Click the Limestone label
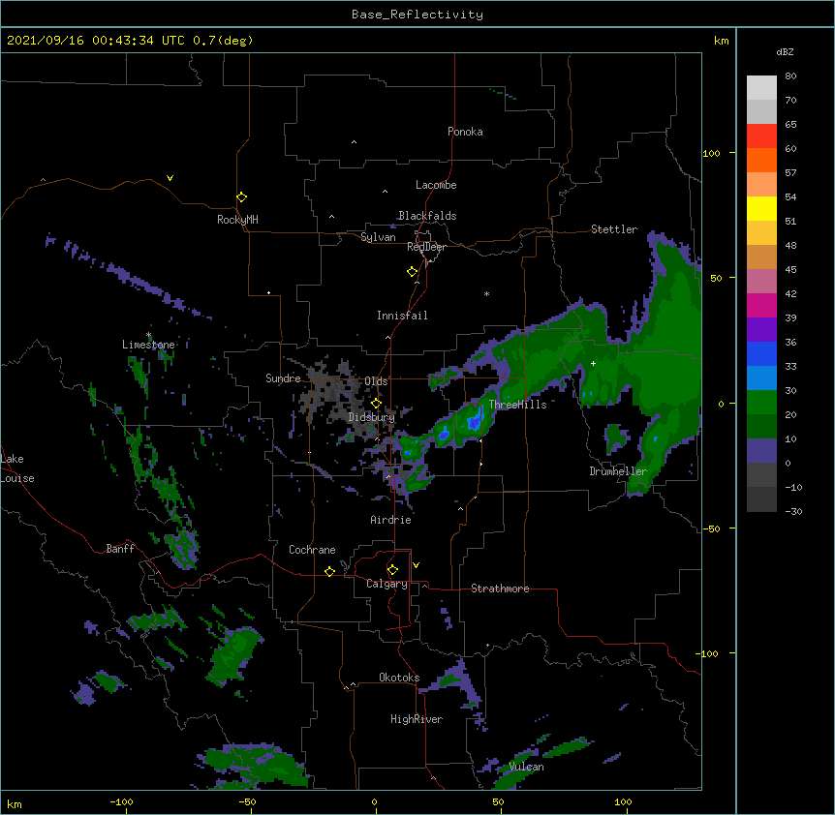This screenshot has height=815, width=835. [148, 345]
